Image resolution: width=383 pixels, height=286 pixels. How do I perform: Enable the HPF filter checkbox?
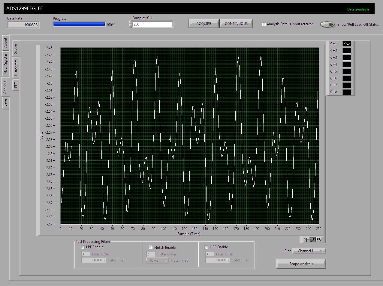point(207,247)
